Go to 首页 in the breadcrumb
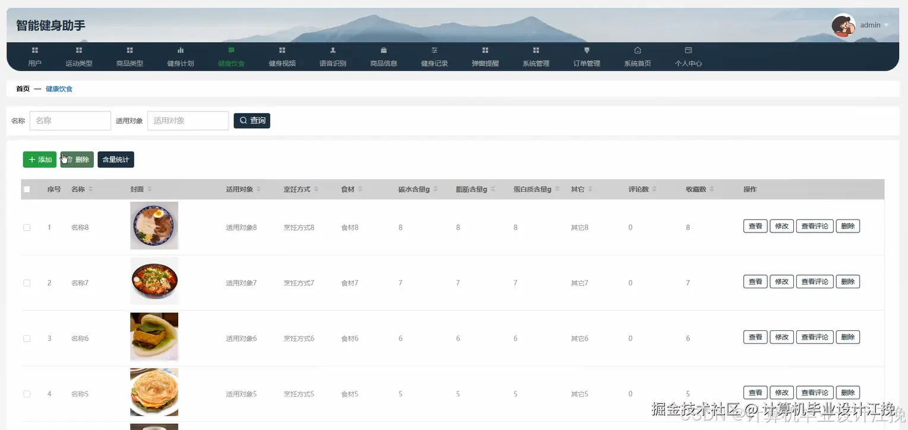Screen dimensions: 908x430 [x=23, y=89]
